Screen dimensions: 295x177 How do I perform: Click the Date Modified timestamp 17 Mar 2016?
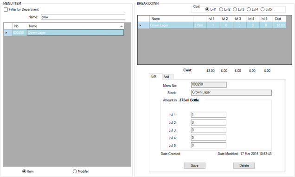[x=256, y=154]
